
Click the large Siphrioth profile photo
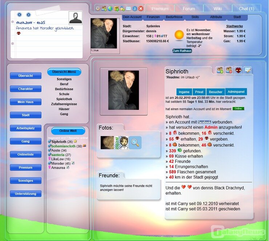click(x=124, y=90)
